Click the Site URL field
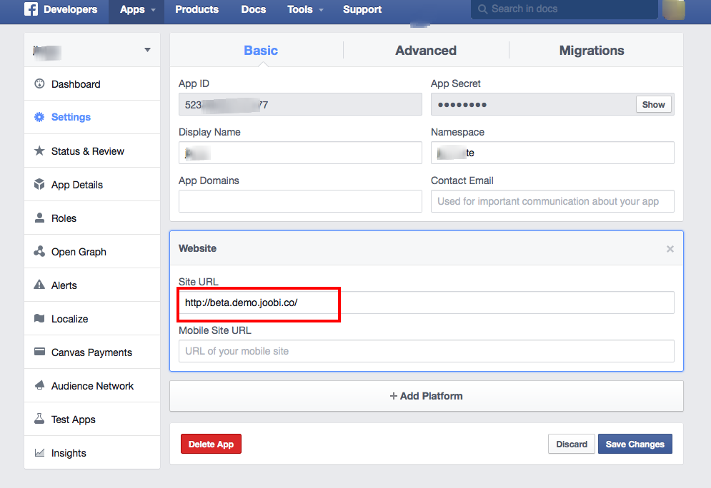Viewport: 711px width, 488px height. 426,303
